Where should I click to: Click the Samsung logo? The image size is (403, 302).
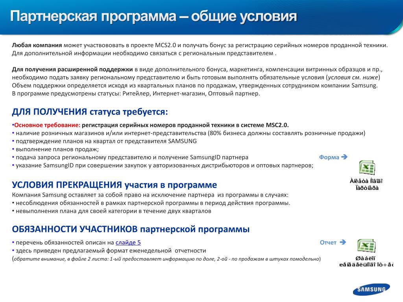click(372, 289)
